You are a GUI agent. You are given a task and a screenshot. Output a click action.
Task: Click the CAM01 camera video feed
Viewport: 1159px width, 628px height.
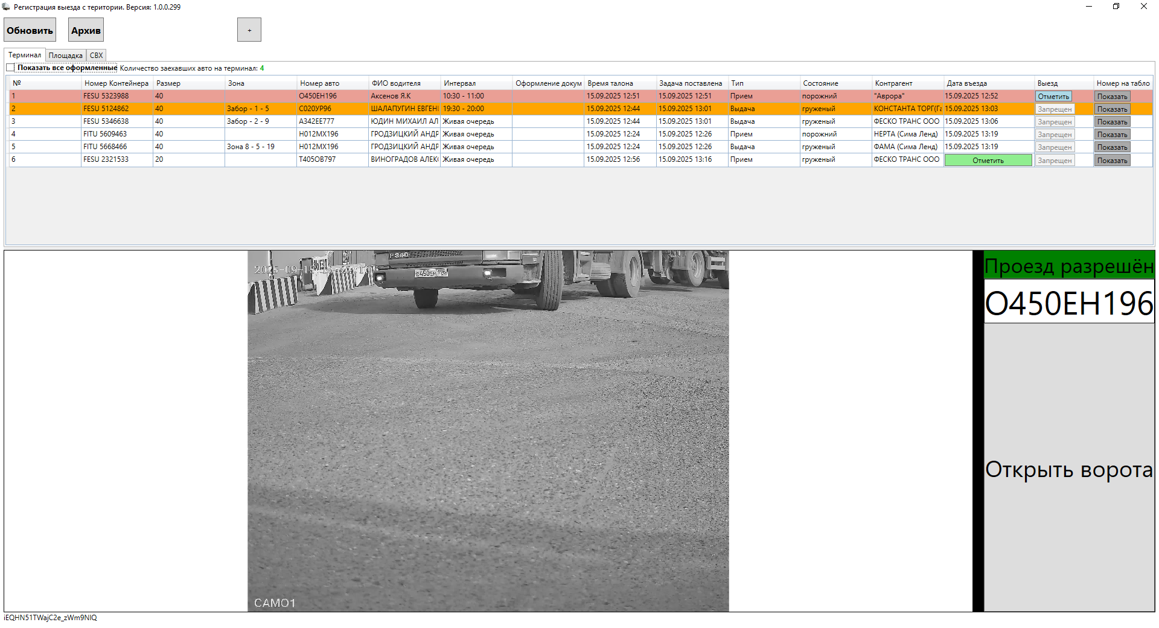488,431
